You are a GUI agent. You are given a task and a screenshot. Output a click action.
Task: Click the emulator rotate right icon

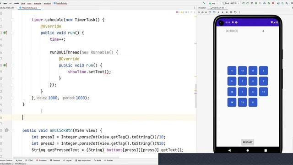point(214,12)
